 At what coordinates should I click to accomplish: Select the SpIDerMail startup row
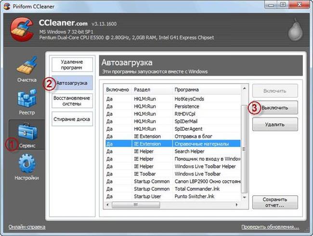[x=173, y=122]
